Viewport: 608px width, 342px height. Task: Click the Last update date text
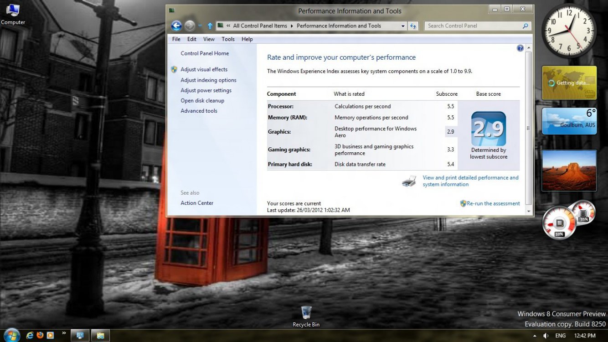click(x=309, y=210)
